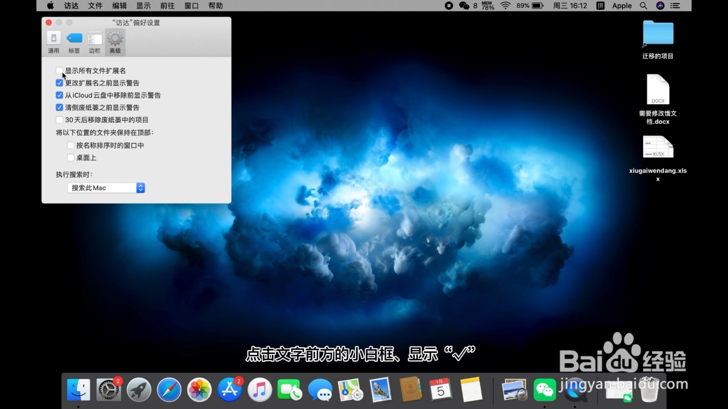Screen dimensions: 728x409
Task: Open QuickTime Player in the Dock
Action: 575,389
